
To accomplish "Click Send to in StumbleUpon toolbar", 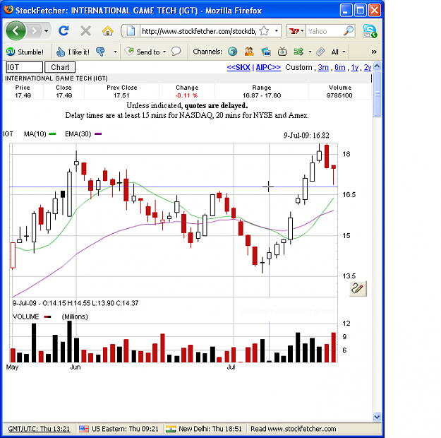I will pos(143,52).
